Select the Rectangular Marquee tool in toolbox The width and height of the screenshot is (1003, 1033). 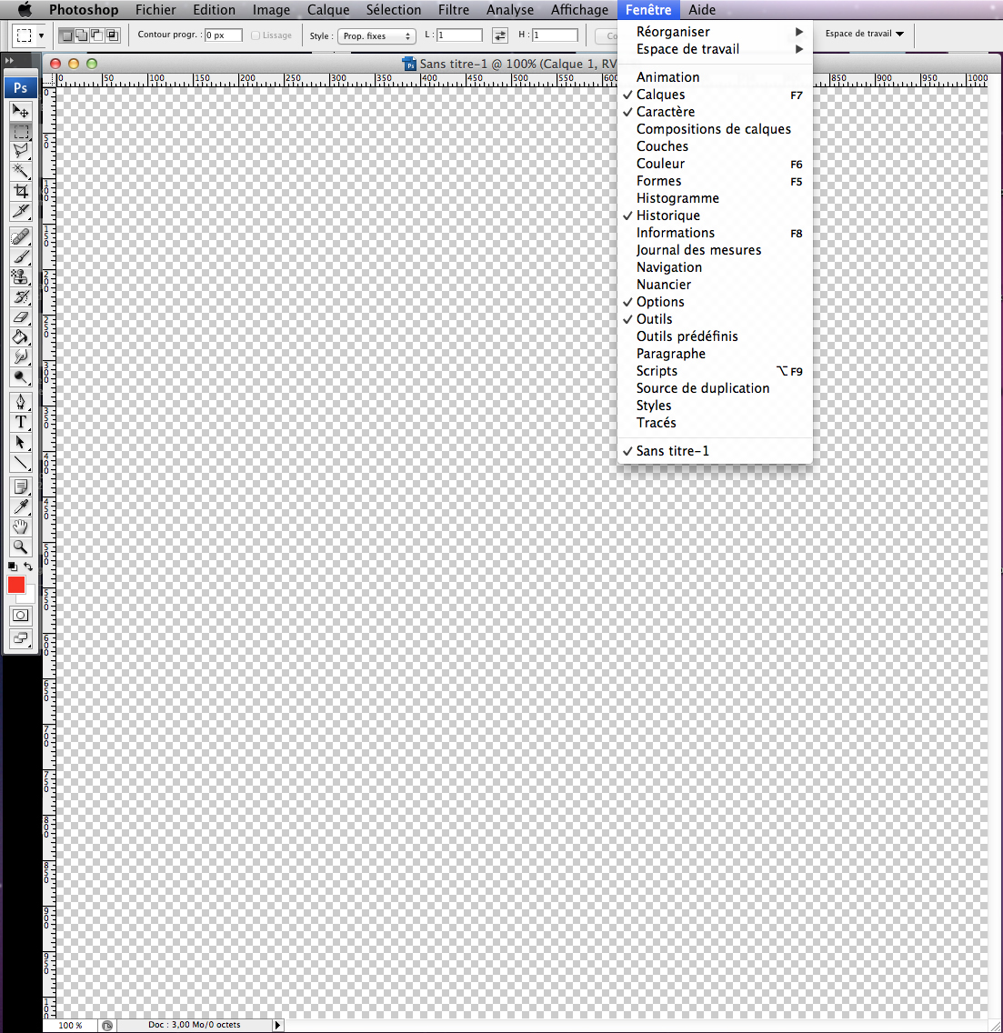[x=20, y=131]
